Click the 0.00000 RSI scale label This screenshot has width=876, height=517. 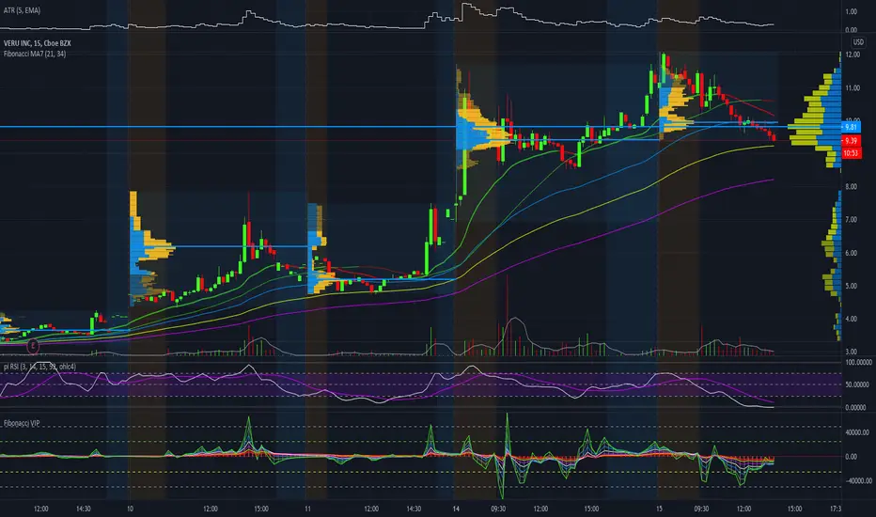856,407
